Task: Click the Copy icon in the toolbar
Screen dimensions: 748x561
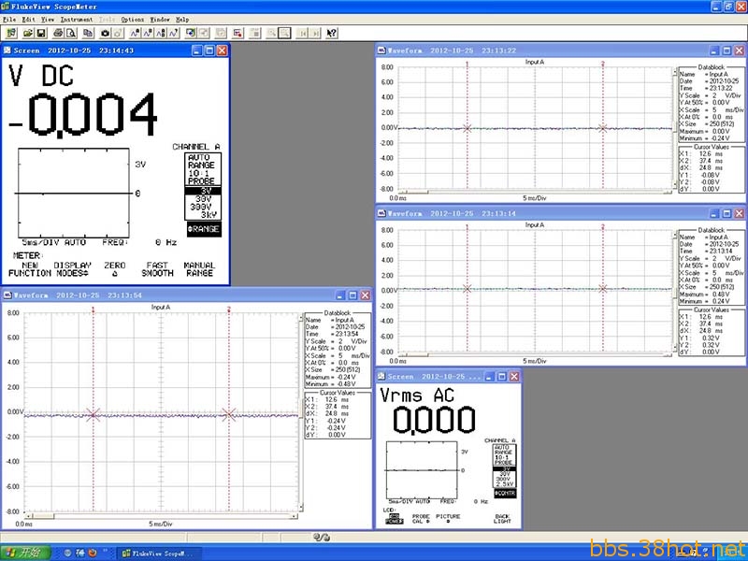Action: (x=88, y=33)
